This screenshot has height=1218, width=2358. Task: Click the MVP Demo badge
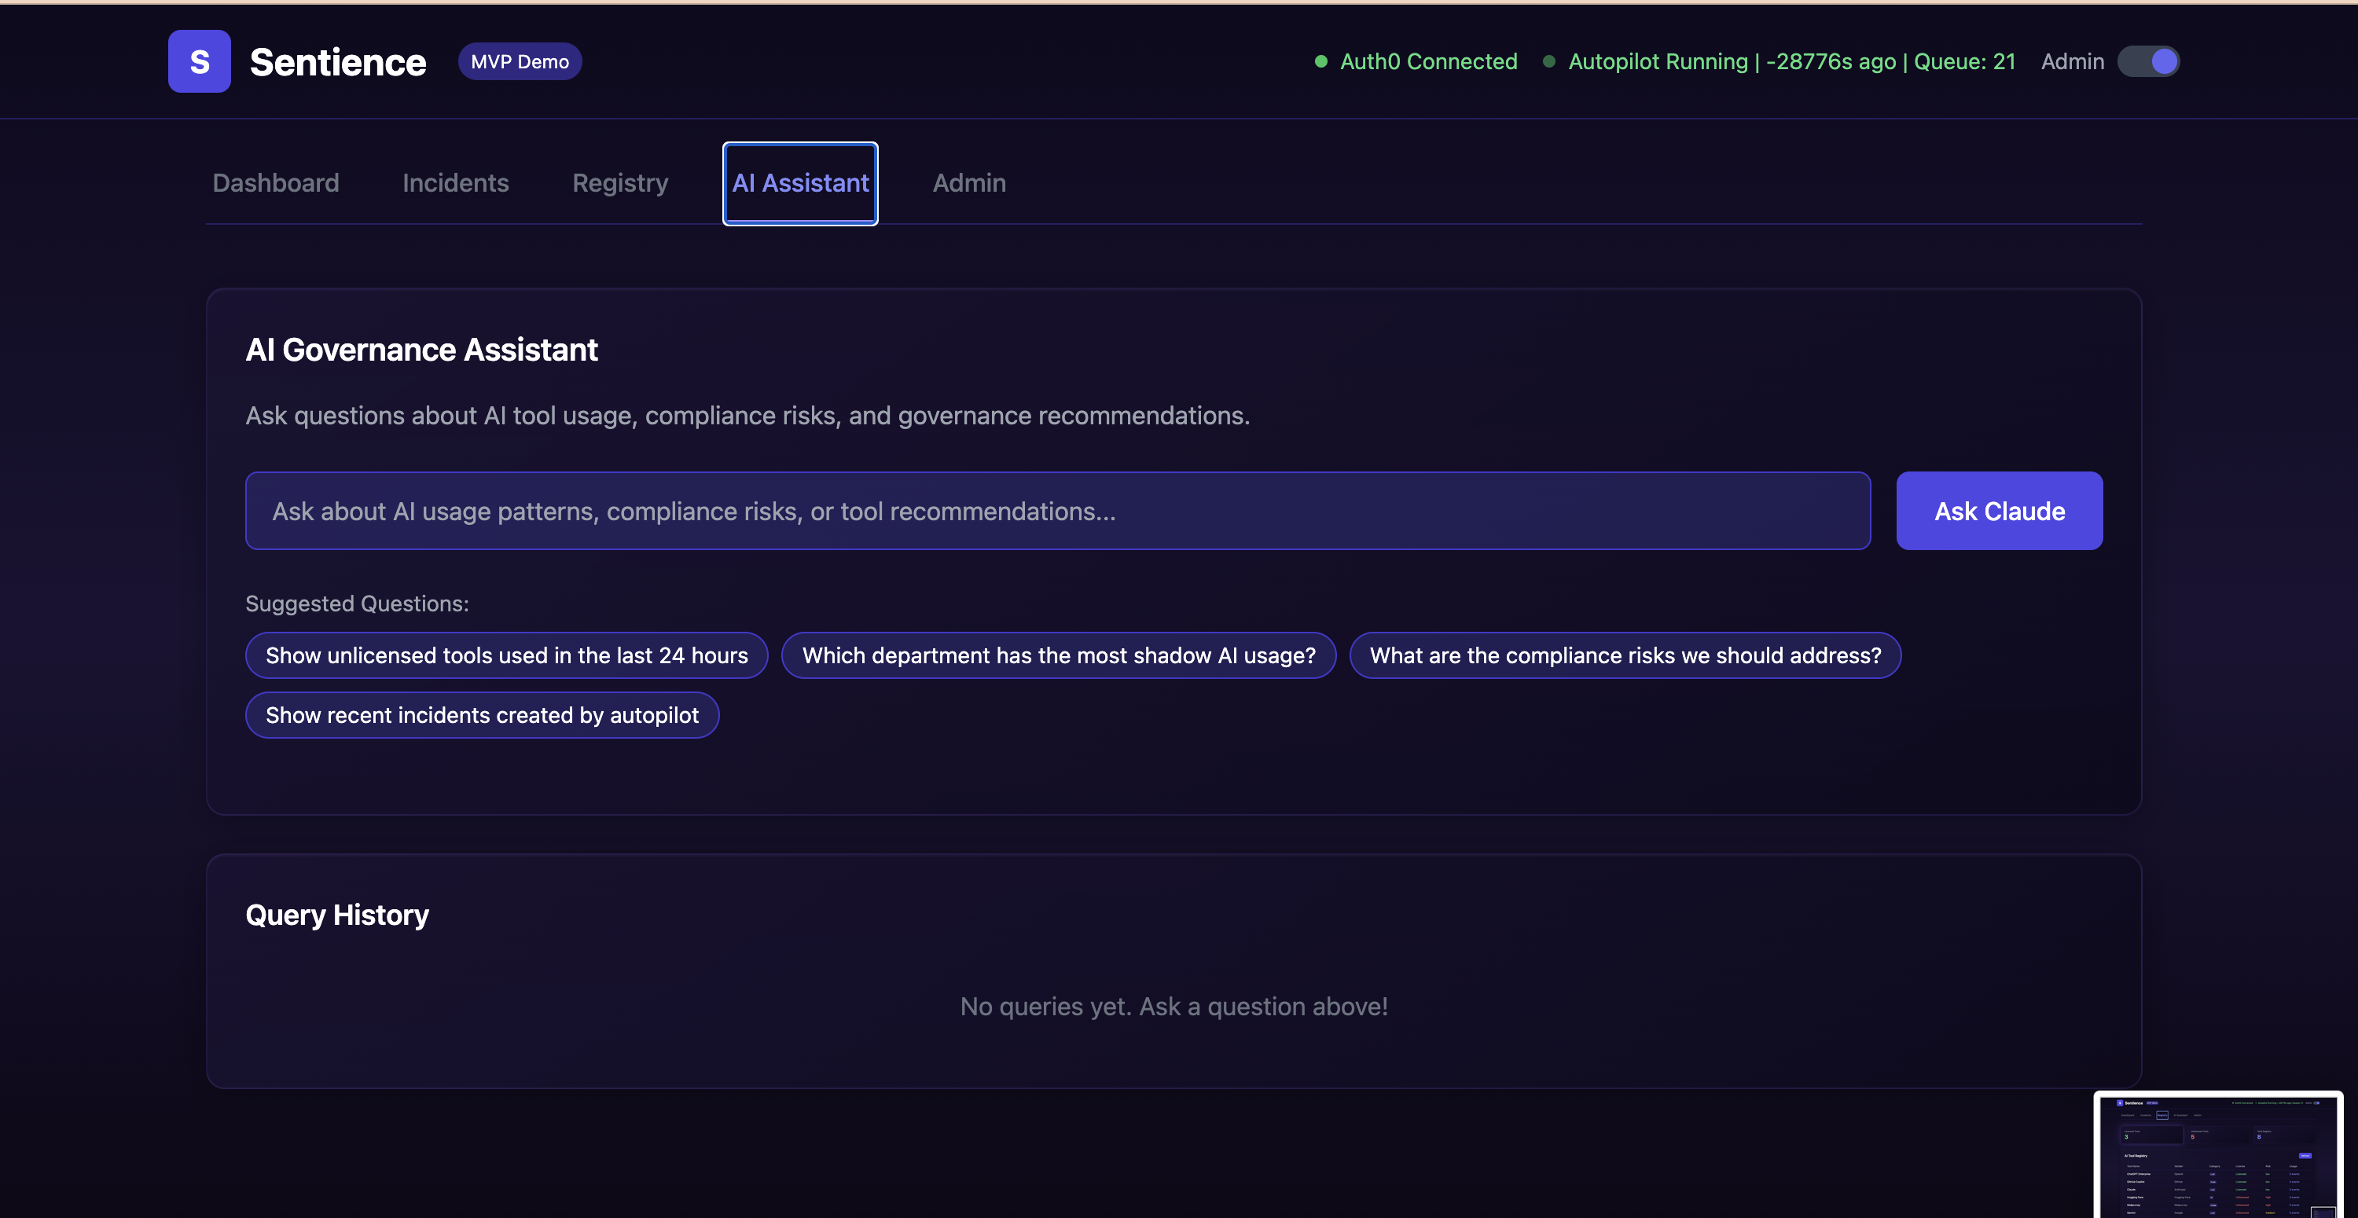tap(519, 61)
